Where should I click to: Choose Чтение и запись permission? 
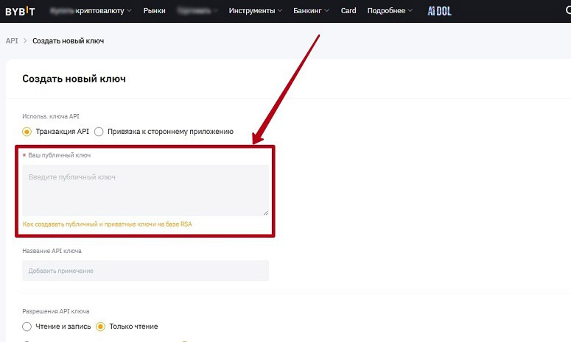[x=27, y=327]
